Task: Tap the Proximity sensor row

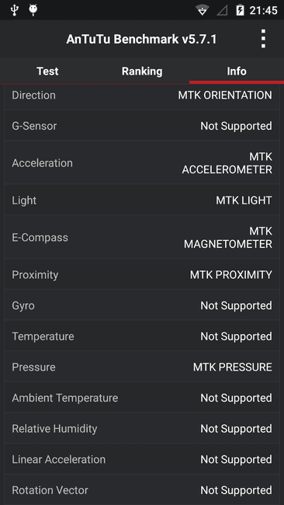Action: (x=142, y=274)
